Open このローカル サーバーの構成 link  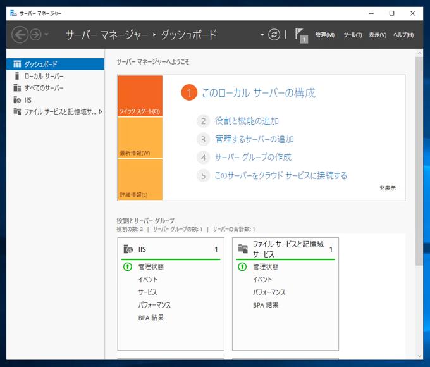coord(259,93)
